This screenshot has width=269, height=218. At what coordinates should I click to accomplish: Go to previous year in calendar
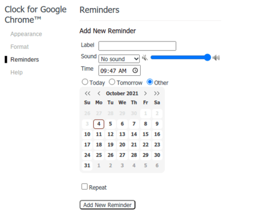(87, 93)
